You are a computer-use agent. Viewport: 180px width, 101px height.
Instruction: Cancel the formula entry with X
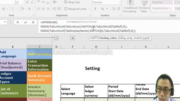(x=18, y=22)
